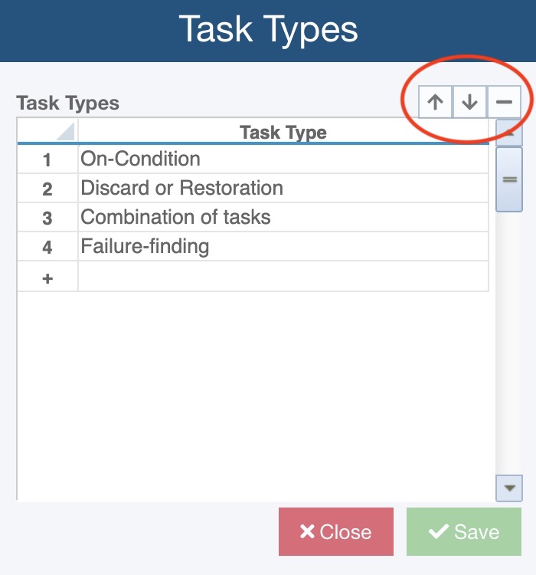This screenshot has height=575, width=536.
Task: Select row header number 3
Action: [x=47, y=219]
